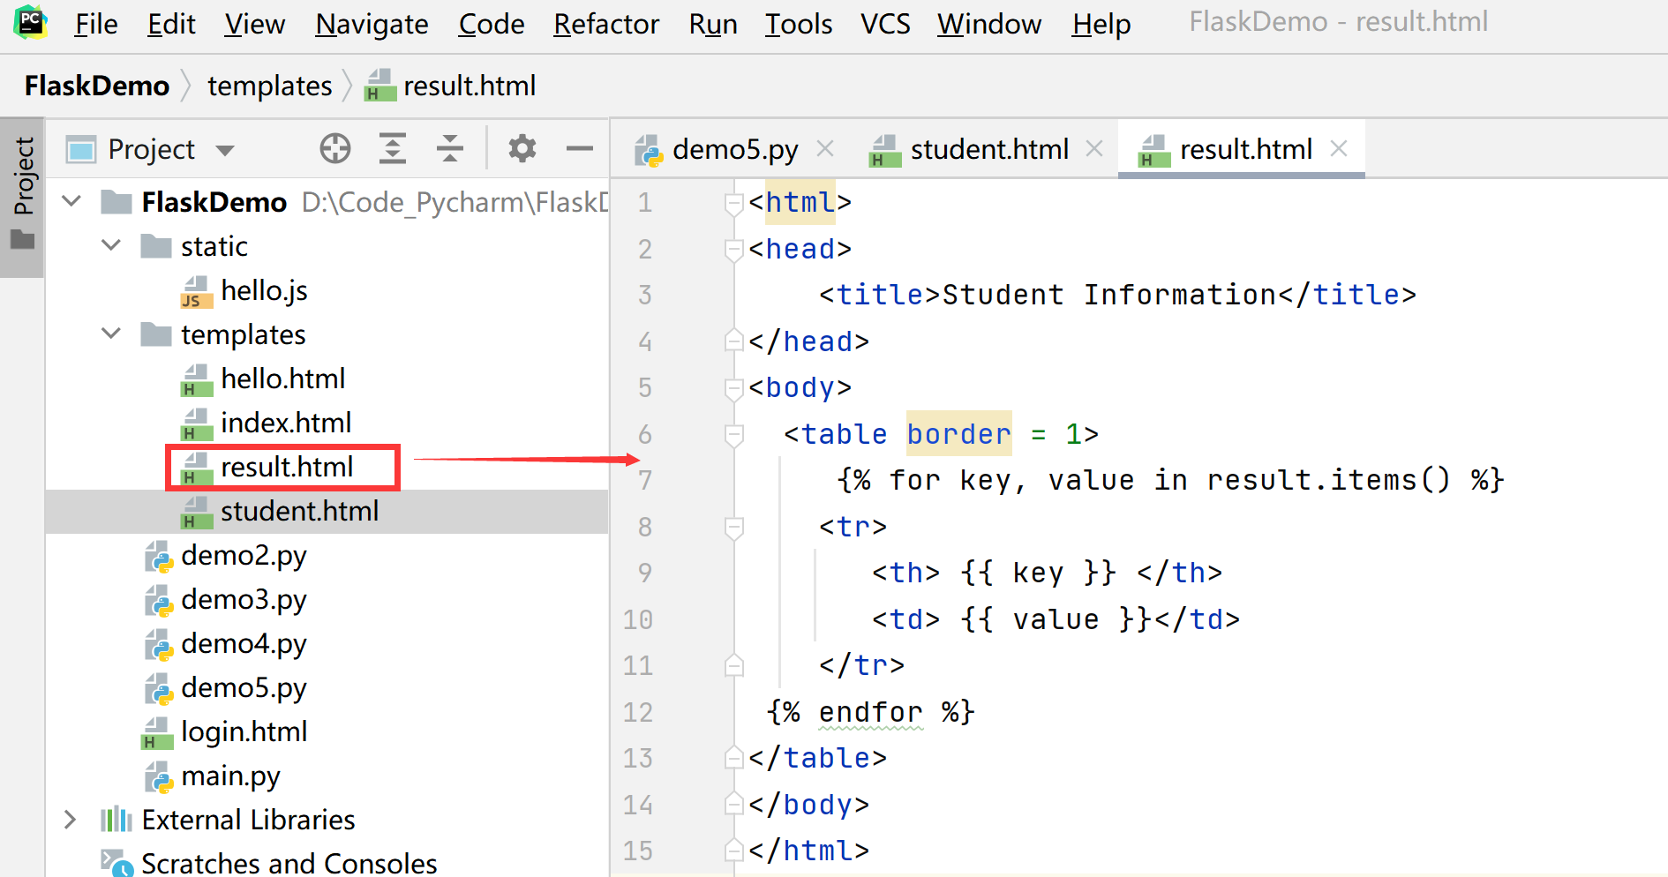Image resolution: width=1668 pixels, height=877 pixels.
Task: Hide the Project panel with minus icon
Action: click(579, 149)
